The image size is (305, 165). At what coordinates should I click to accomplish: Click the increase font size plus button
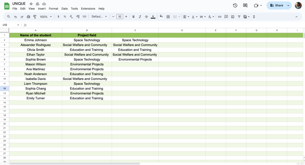pyautogui.click(x=126, y=17)
